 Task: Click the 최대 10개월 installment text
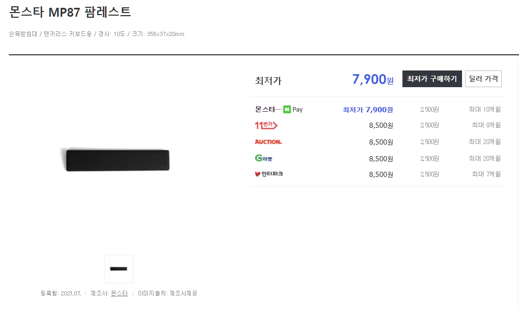tap(485, 109)
